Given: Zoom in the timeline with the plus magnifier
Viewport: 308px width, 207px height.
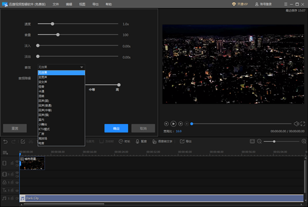Looking at the screenshot, I should pyautogui.click(x=304, y=141).
